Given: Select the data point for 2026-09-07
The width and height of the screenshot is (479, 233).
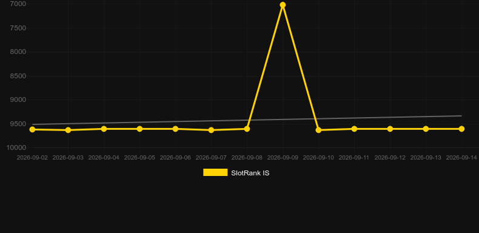Looking at the screenshot, I should point(211,130).
